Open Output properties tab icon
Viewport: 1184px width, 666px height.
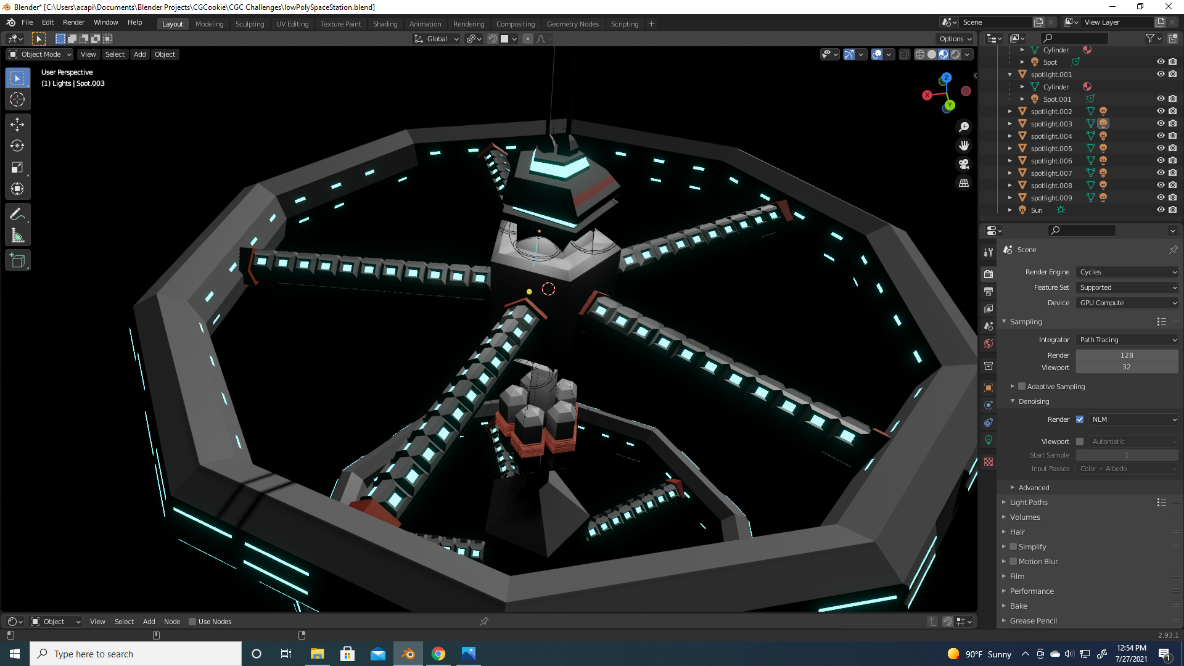[989, 291]
